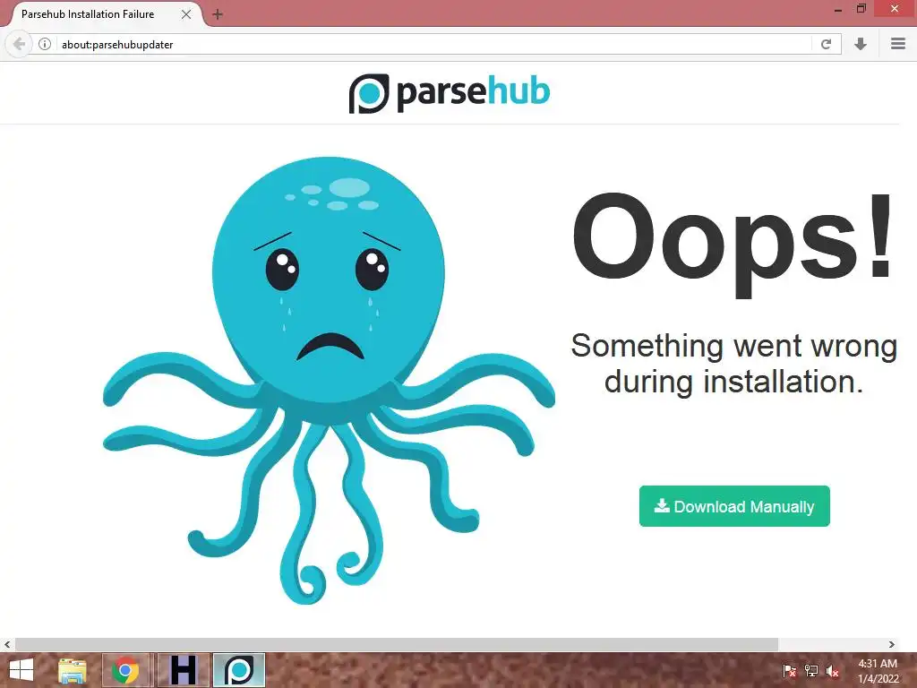917x688 pixels.
Task: Show site information icon in address bar
Action: (x=45, y=44)
